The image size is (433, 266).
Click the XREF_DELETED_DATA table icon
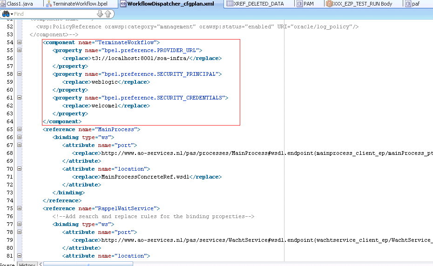[x=229, y=4]
